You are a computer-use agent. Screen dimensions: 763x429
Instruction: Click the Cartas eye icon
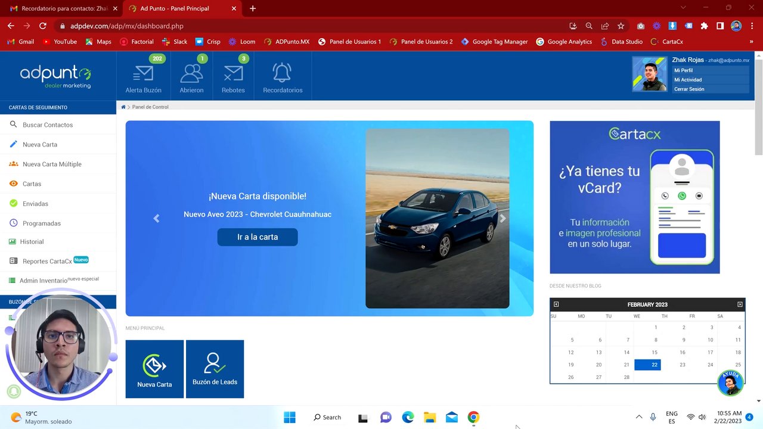click(13, 184)
